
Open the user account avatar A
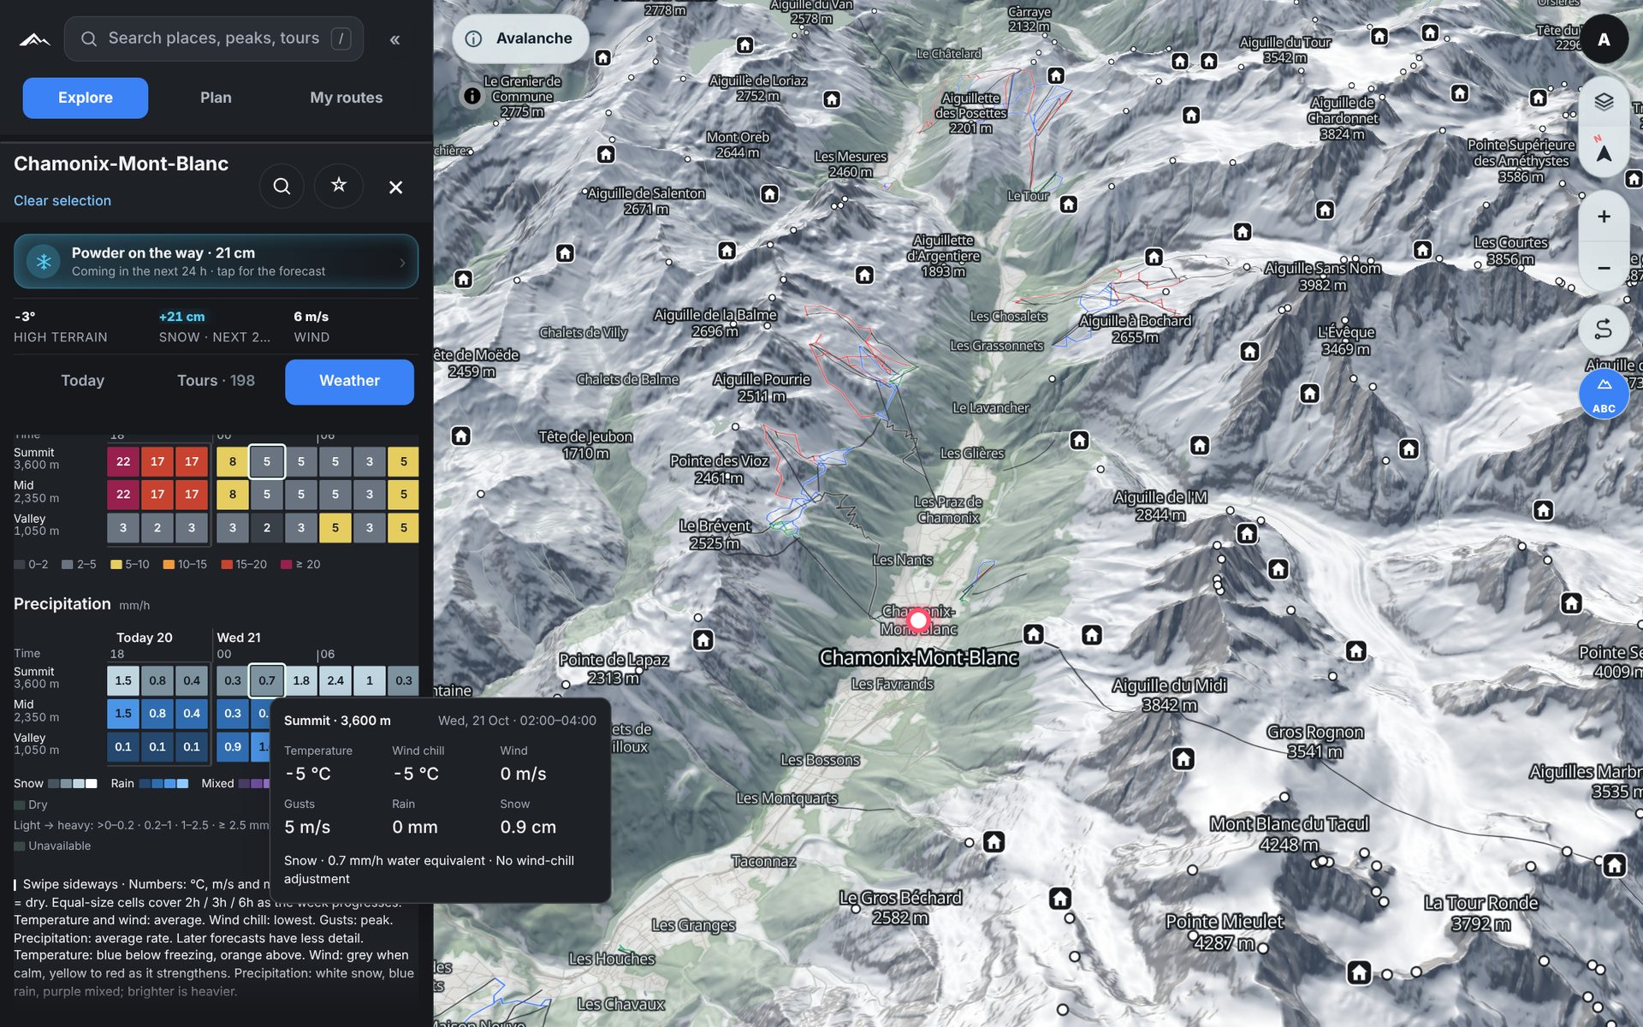coord(1604,39)
